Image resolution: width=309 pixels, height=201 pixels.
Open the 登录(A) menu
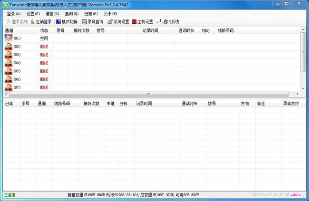tap(14, 14)
